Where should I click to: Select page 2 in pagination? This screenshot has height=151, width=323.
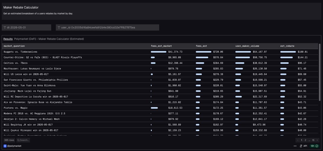tap(305, 140)
